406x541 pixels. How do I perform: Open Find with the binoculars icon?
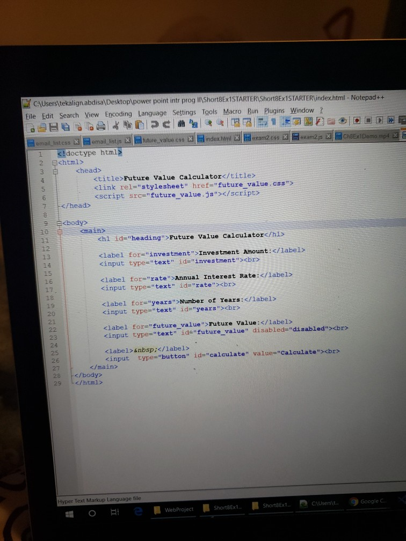tap(181, 123)
